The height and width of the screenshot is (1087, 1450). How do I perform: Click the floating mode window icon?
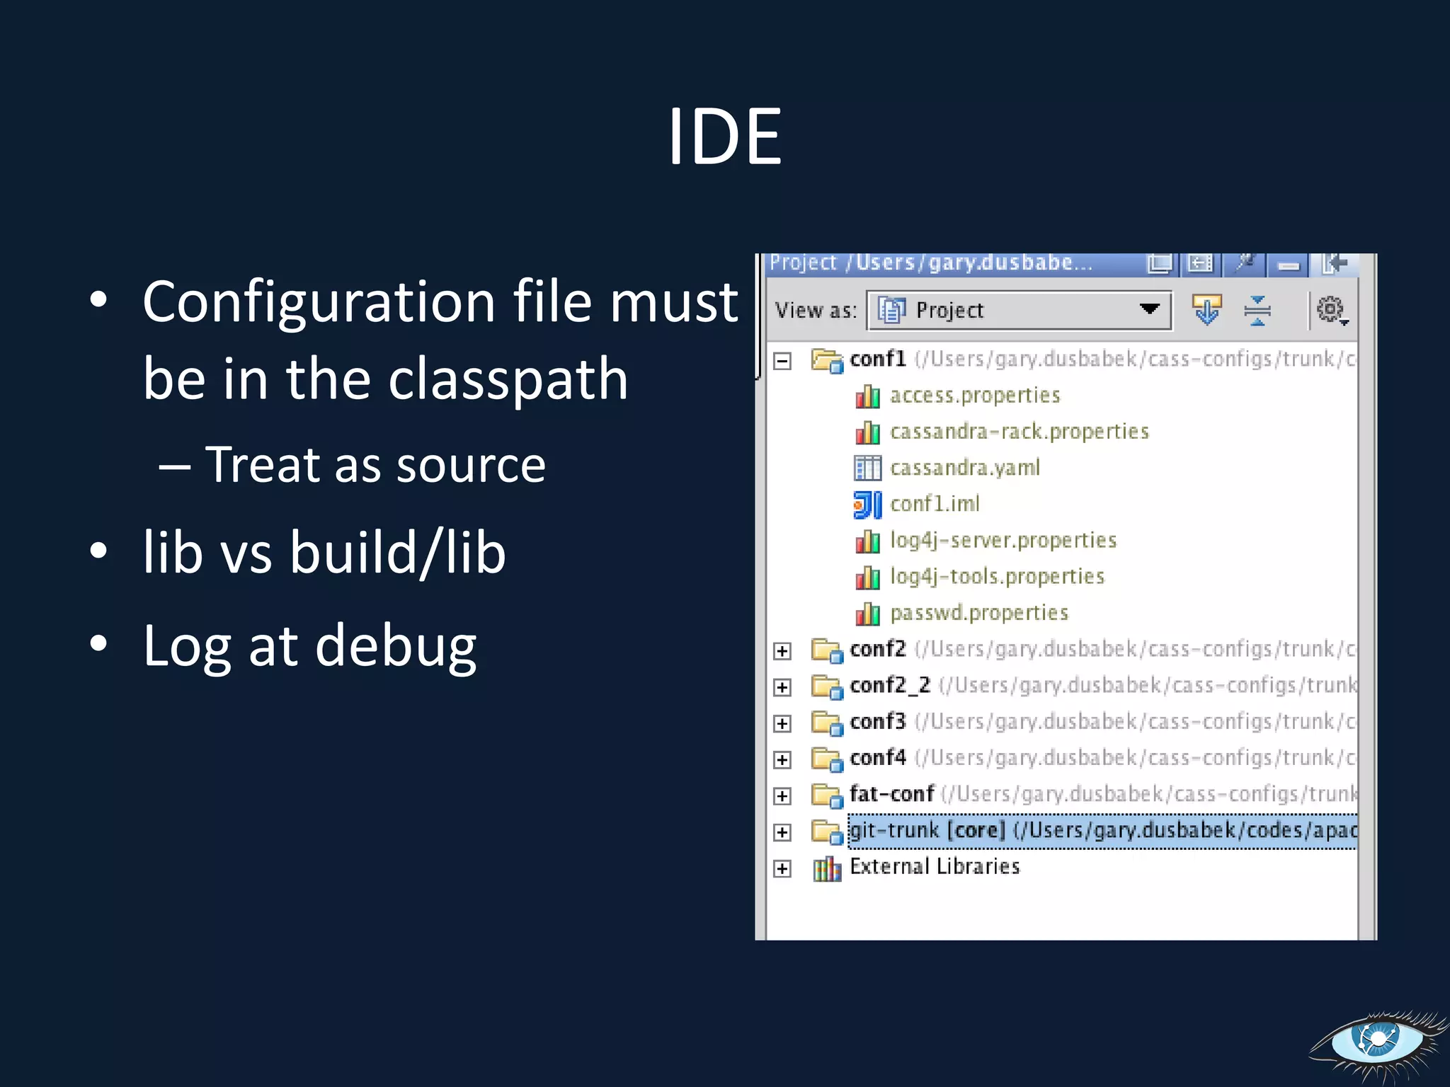(x=1159, y=264)
